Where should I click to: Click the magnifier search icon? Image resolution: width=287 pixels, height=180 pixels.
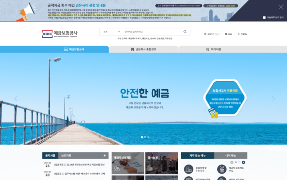[x=185, y=32]
